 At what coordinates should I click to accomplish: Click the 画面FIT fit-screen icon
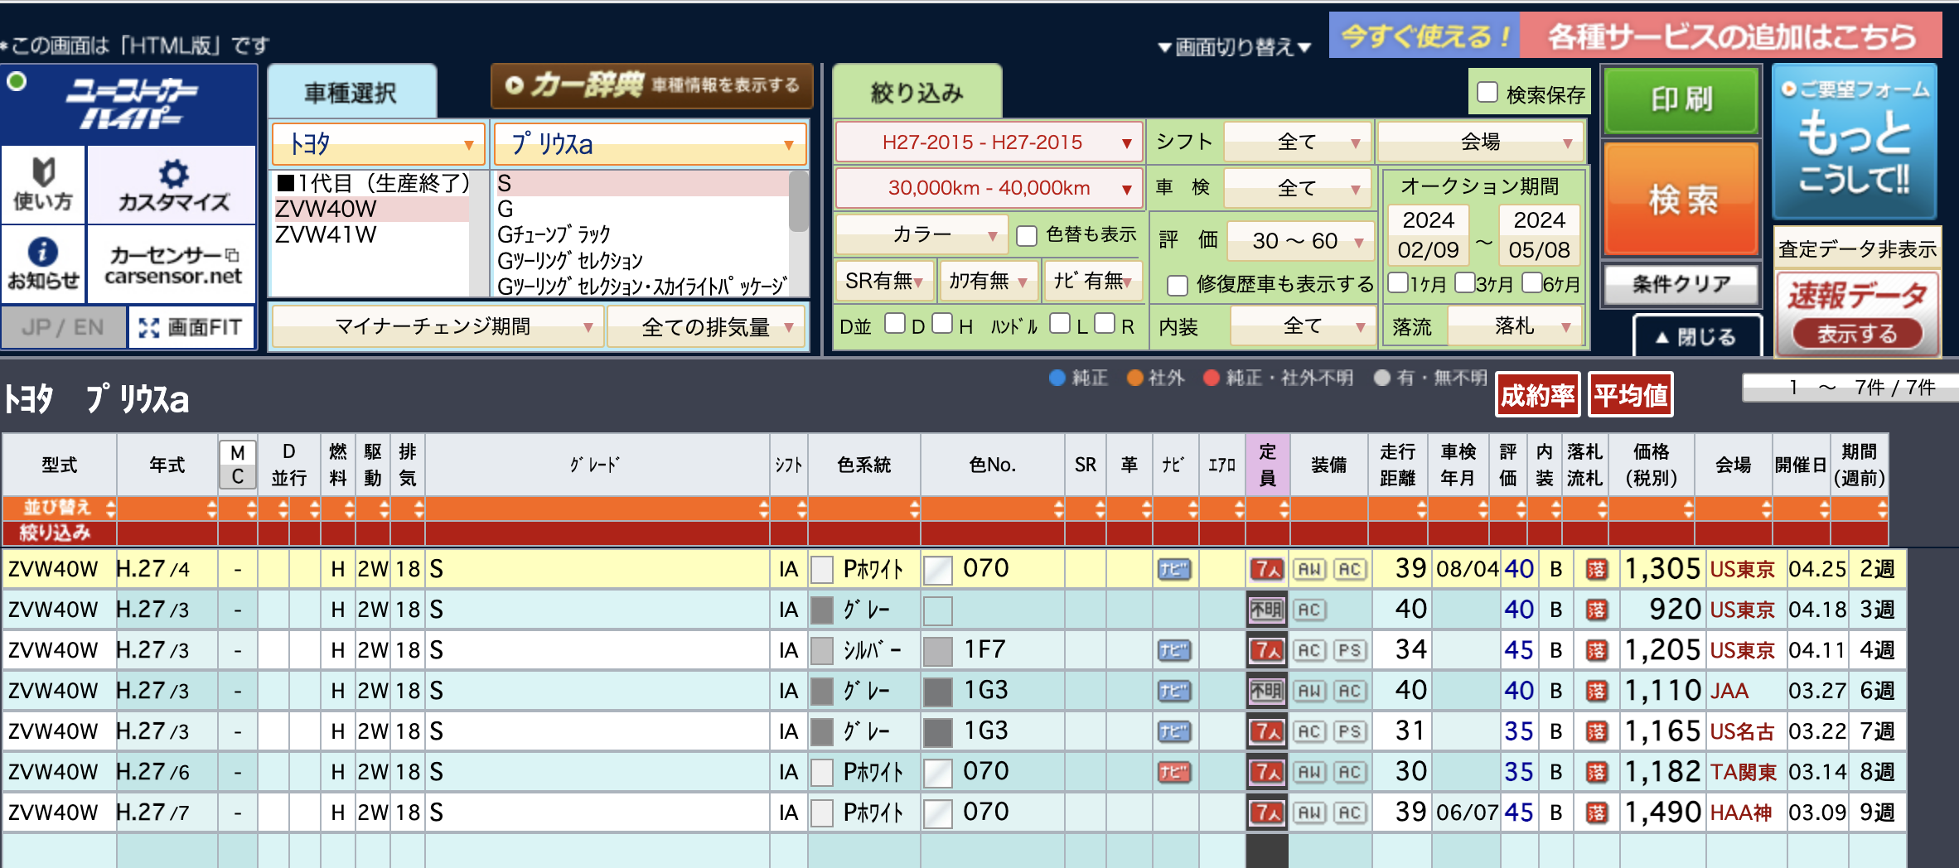point(191,327)
